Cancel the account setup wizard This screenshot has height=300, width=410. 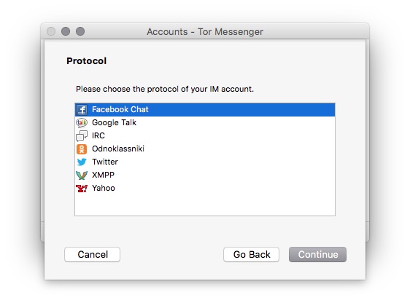(x=93, y=254)
